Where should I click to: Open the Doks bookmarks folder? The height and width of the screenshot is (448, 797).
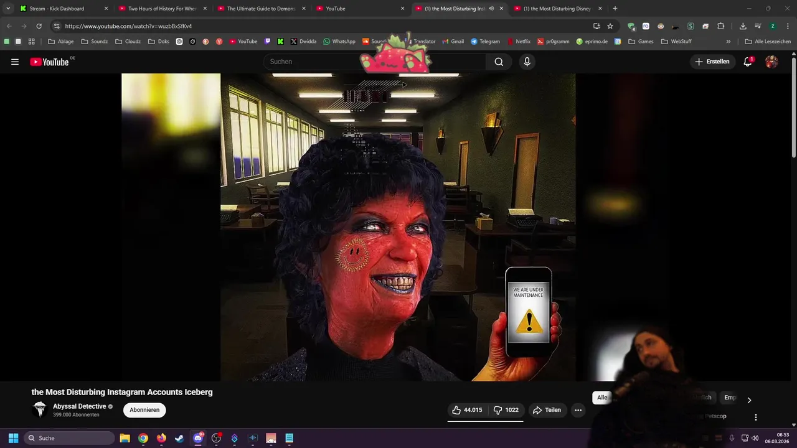click(159, 42)
